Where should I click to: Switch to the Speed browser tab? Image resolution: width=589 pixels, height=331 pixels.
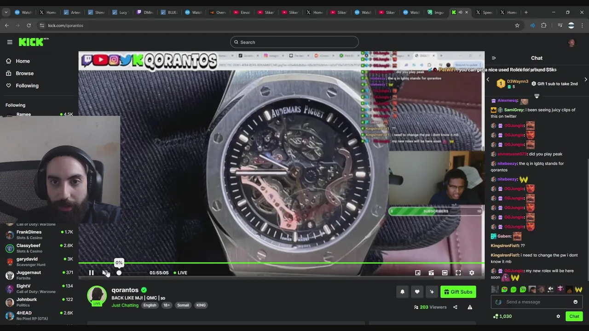pos(484,12)
